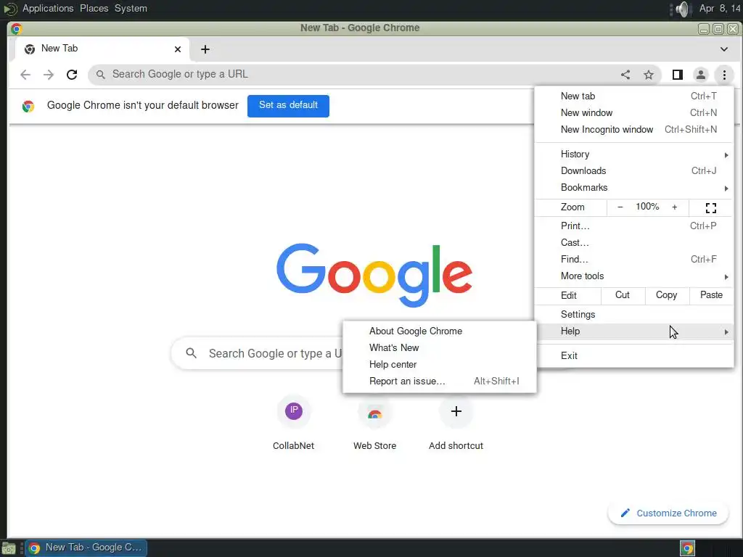Open the CollabNet shortcut
Viewport: 743px width, 557px height.
(294, 423)
